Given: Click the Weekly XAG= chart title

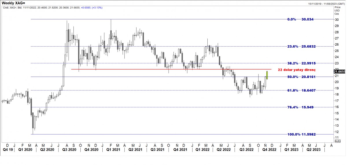Looking at the screenshot, I should coord(14,3).
